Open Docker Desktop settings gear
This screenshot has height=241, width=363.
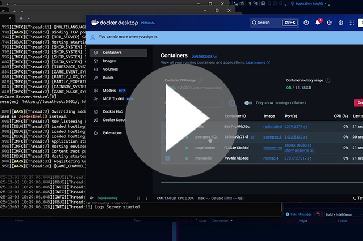341,23
